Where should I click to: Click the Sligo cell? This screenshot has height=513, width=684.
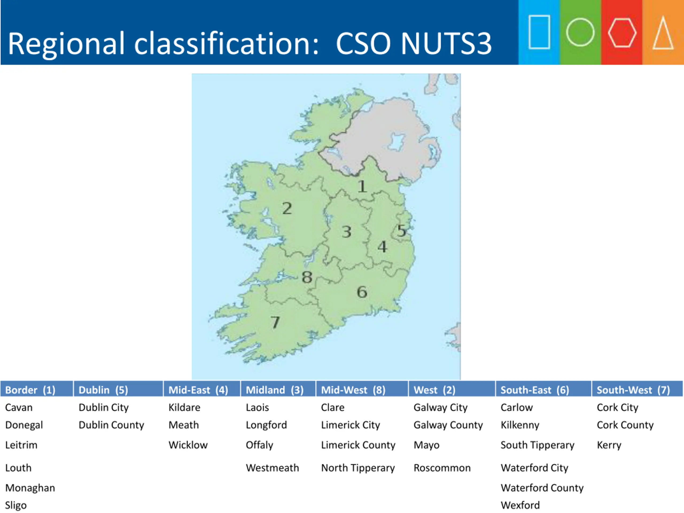pos(16,505)
